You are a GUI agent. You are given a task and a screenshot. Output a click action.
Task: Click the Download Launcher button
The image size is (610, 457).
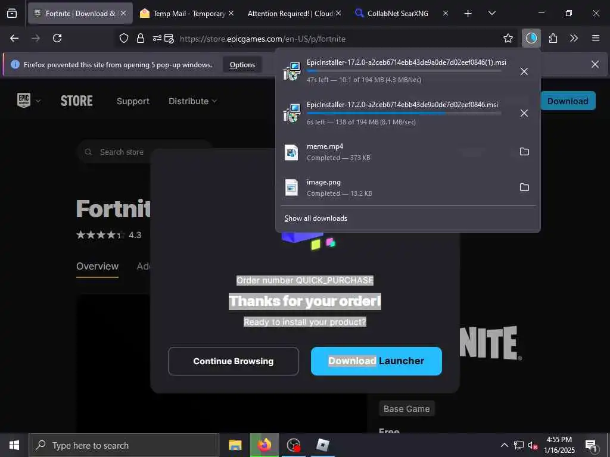[x=376, y=361]
